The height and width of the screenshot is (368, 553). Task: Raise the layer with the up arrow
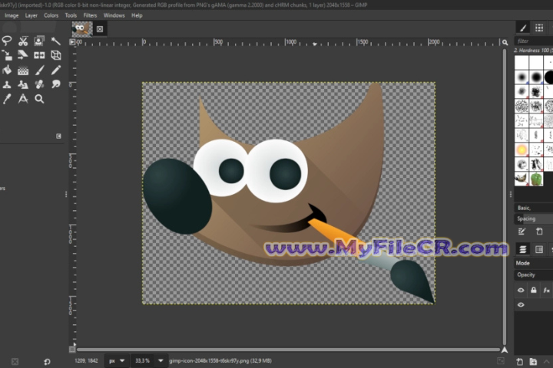[x=546, y=361]
